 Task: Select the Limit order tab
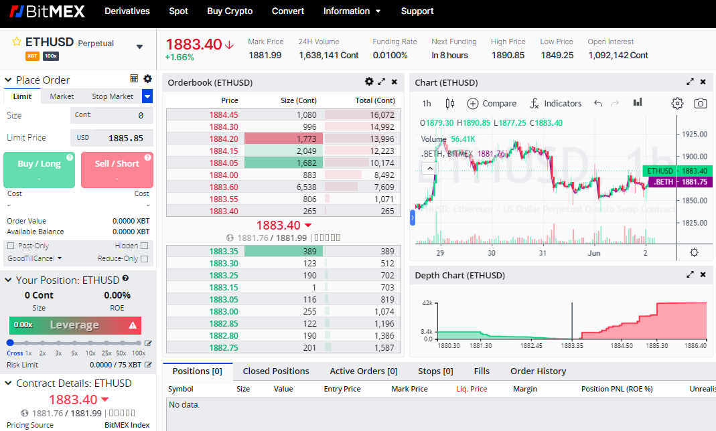tap(22, 96)
